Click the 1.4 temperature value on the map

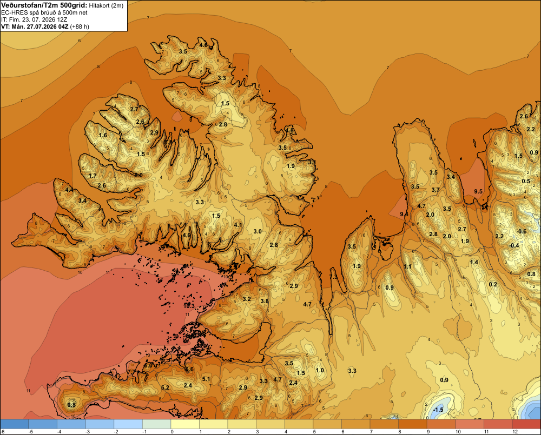[x=474, y=263]
